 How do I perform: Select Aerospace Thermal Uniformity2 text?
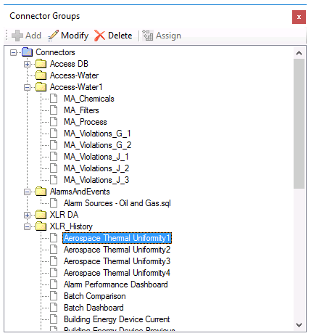(117, 250)
